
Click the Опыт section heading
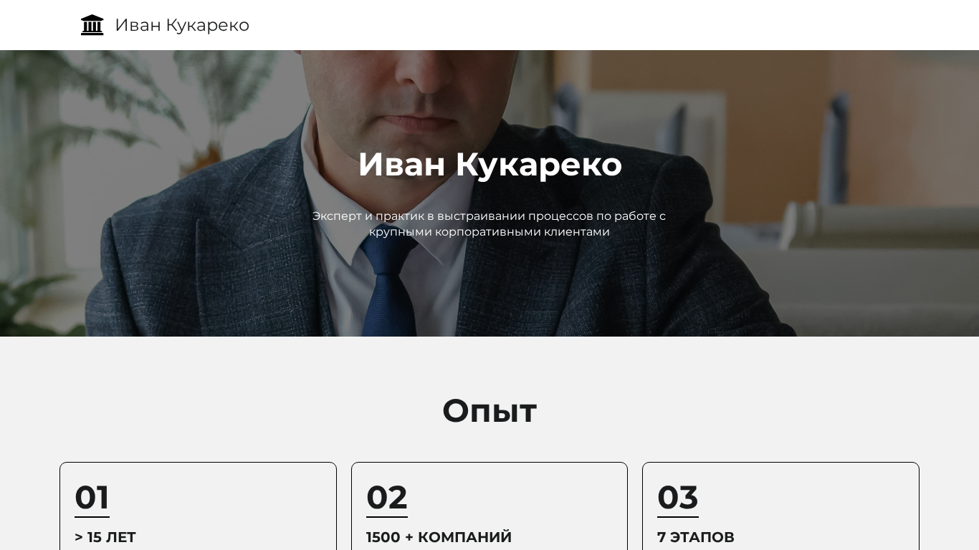tap(489, 411)
